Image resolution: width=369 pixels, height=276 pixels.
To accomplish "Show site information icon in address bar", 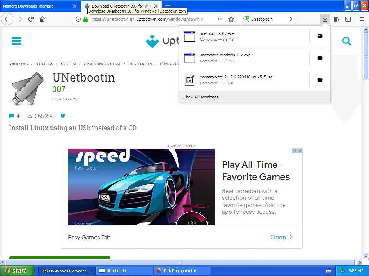I will tap(78, 19).
